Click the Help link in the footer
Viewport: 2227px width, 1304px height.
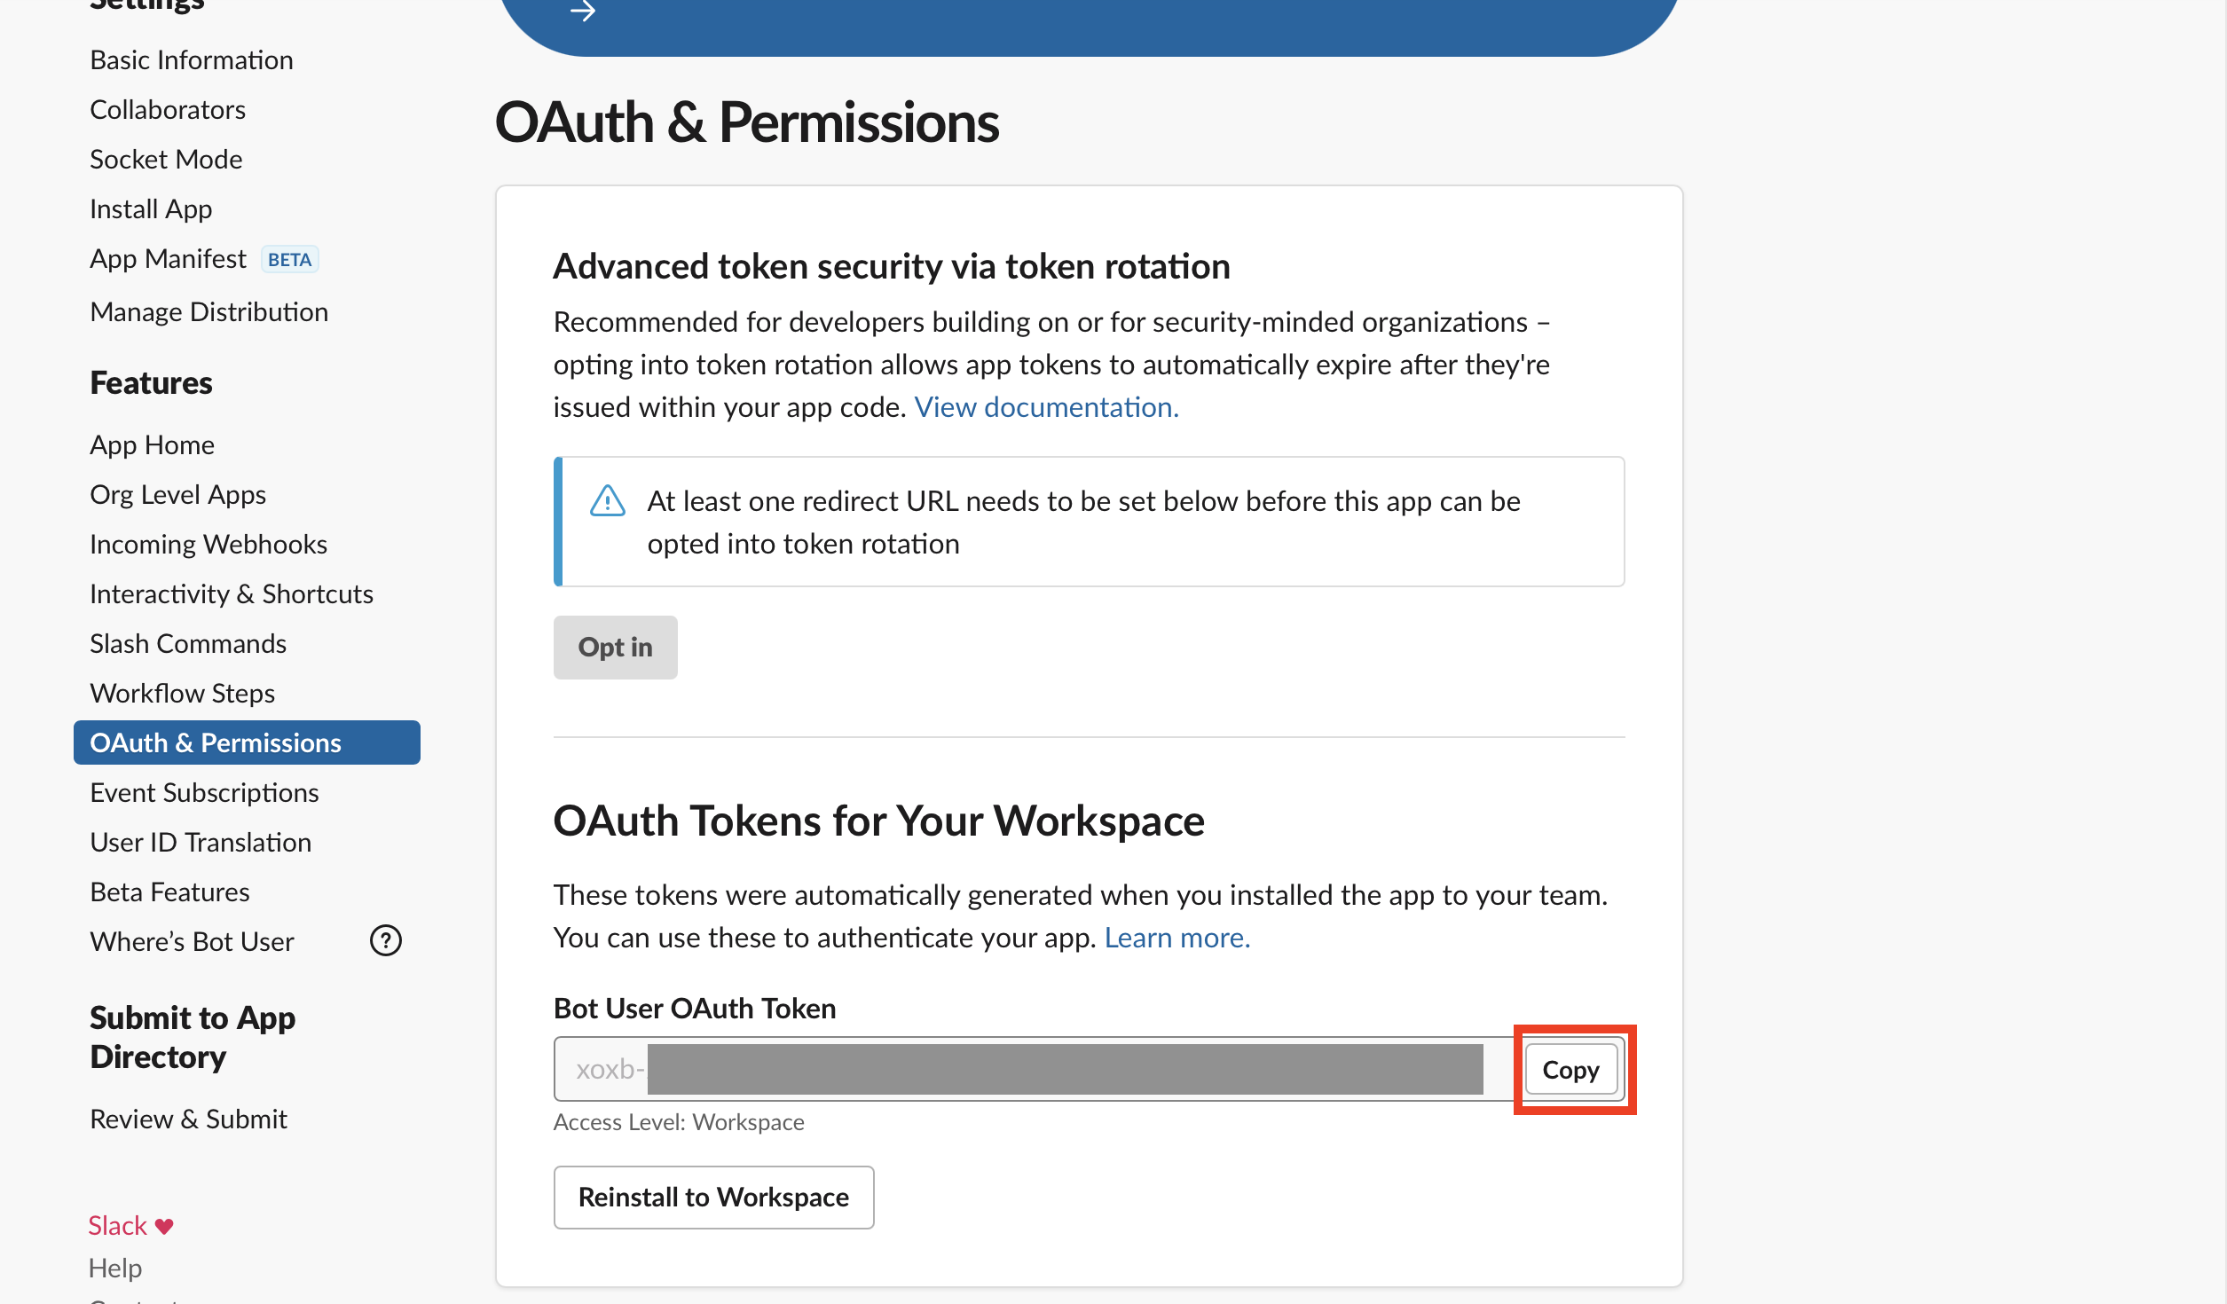click(x=115, y=1268)
